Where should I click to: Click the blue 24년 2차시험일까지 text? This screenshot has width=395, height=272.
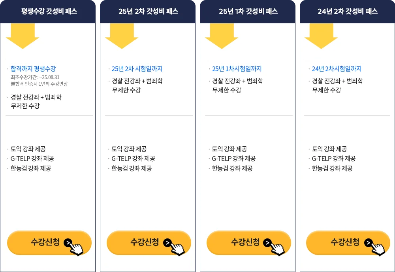click(337, 69)
